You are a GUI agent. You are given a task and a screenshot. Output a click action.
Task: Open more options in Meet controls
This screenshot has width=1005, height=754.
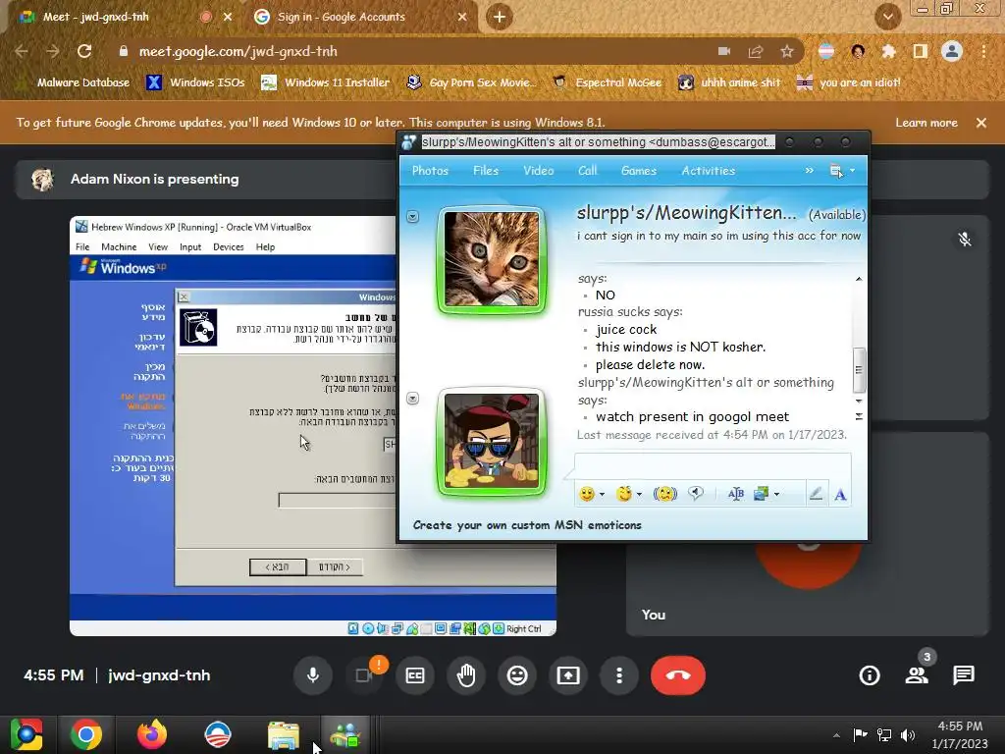pyautogui.click(x=619, y=675)
